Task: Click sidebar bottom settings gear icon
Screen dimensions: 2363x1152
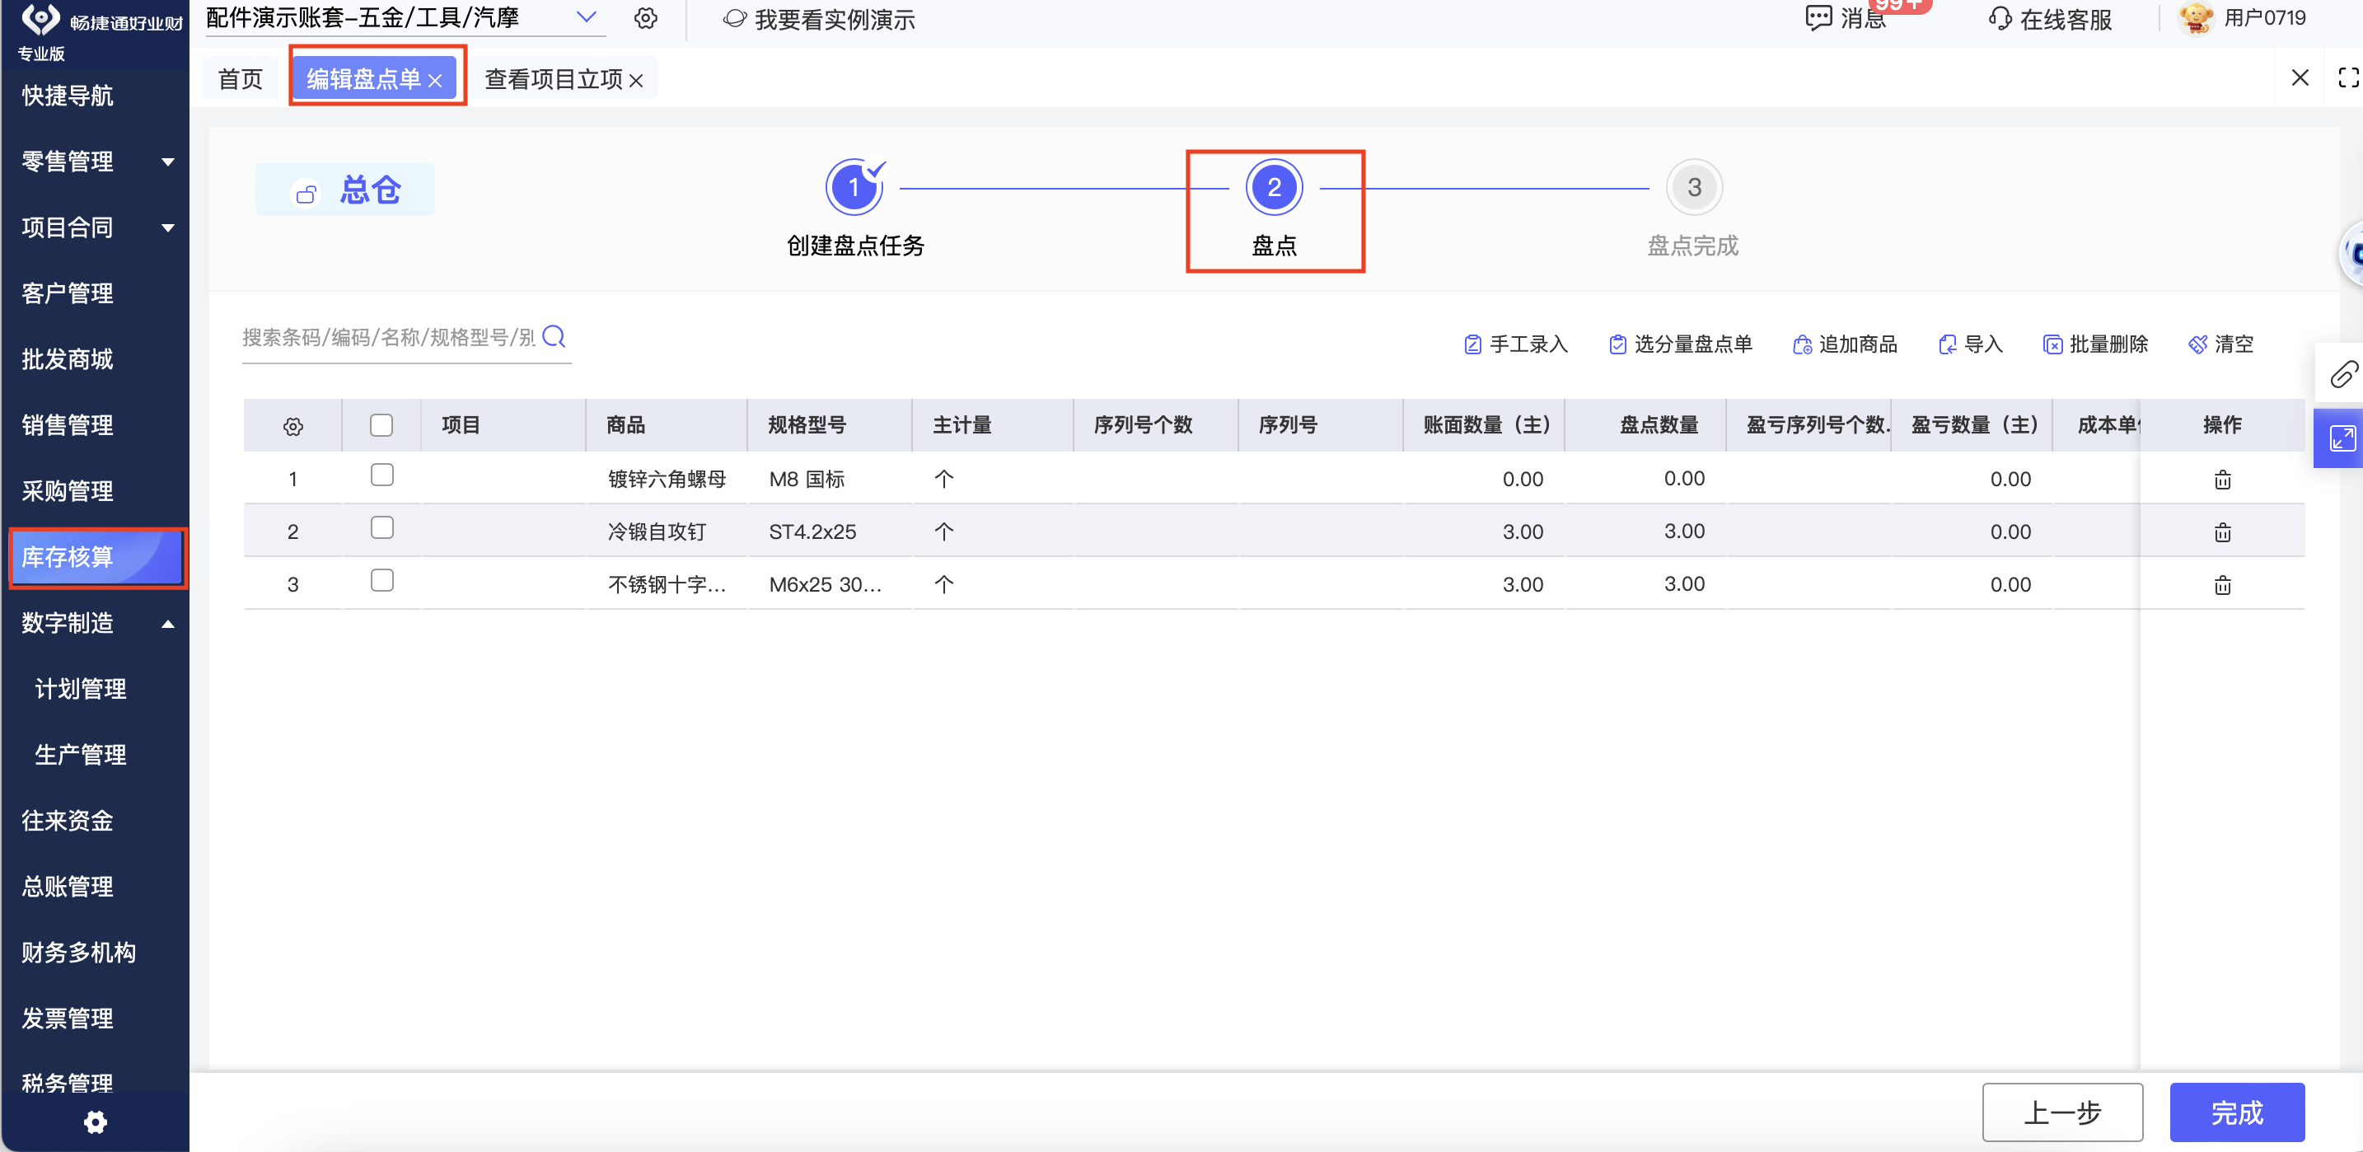Action: point(95,1122)
